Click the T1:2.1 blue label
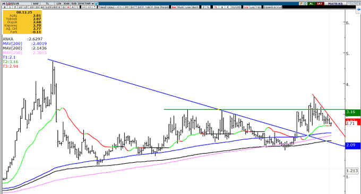361x194 pixels. pyautogui.click(x=9, y=57)
